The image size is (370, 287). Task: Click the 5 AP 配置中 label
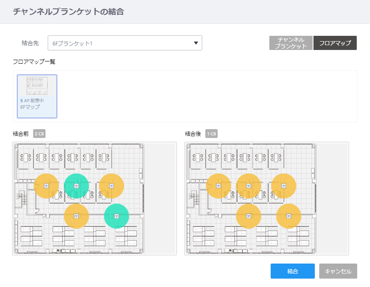tap(32, 100)
